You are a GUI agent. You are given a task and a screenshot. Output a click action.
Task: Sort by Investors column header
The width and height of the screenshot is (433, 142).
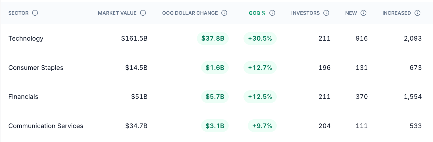pos(305,13)
